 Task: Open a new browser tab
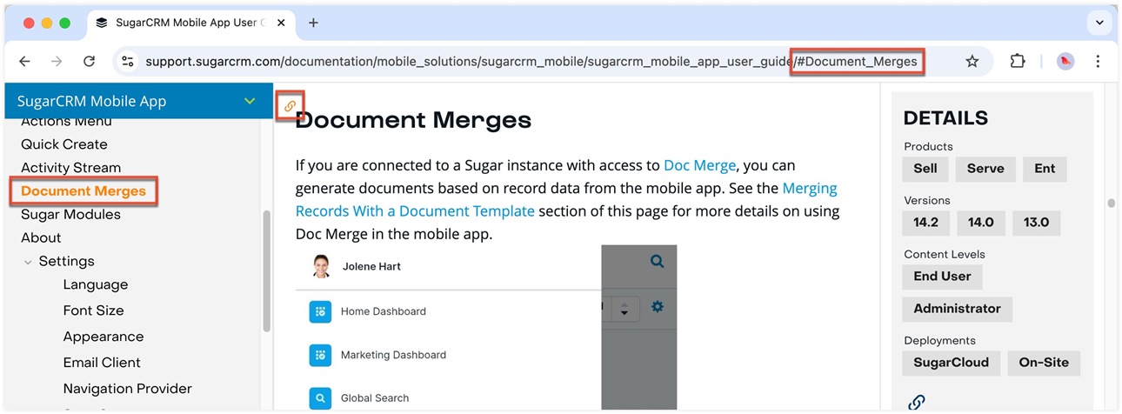click(314, 23)
